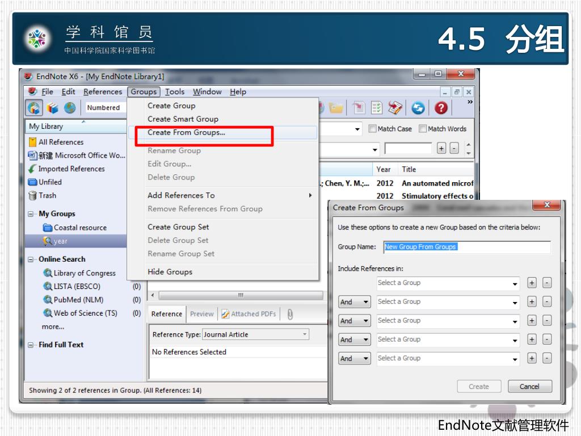Choose Create From Groups... menu item

[x=186, y=133]
